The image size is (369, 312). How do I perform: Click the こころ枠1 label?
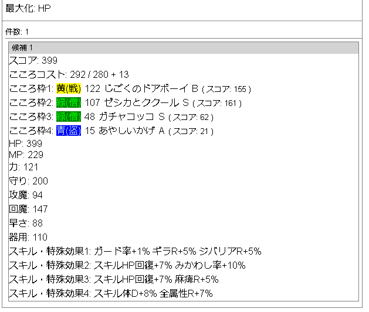click(x=31, y=89)
